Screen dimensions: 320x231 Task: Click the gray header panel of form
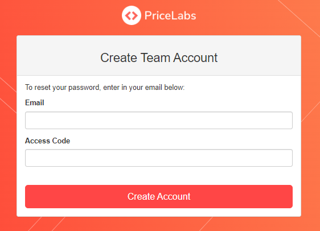point(159,55)
